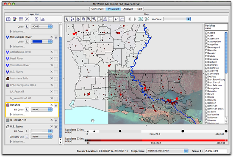Screen dimensions: 233x157
Task: Select the arrow pointer tool
Action: click(67, 19)
